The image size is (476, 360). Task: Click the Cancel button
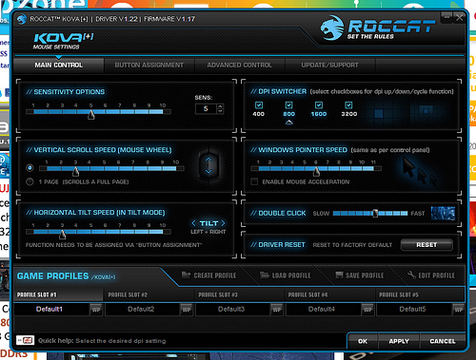(443, 341)
